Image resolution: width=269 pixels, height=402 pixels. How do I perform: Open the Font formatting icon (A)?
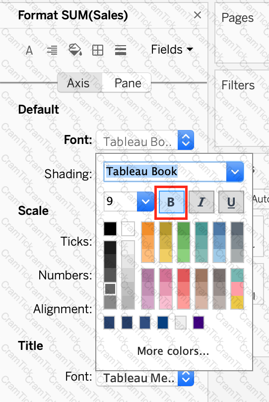tap(29, 50)
